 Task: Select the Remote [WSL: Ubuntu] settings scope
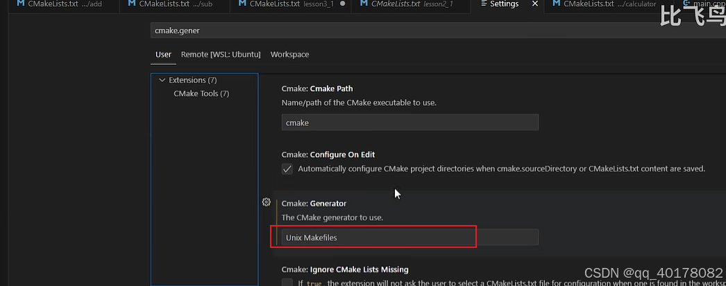coord(221,55)
